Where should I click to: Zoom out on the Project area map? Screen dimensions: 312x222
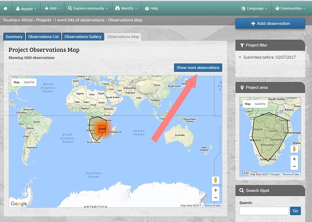tap(294, 166)
